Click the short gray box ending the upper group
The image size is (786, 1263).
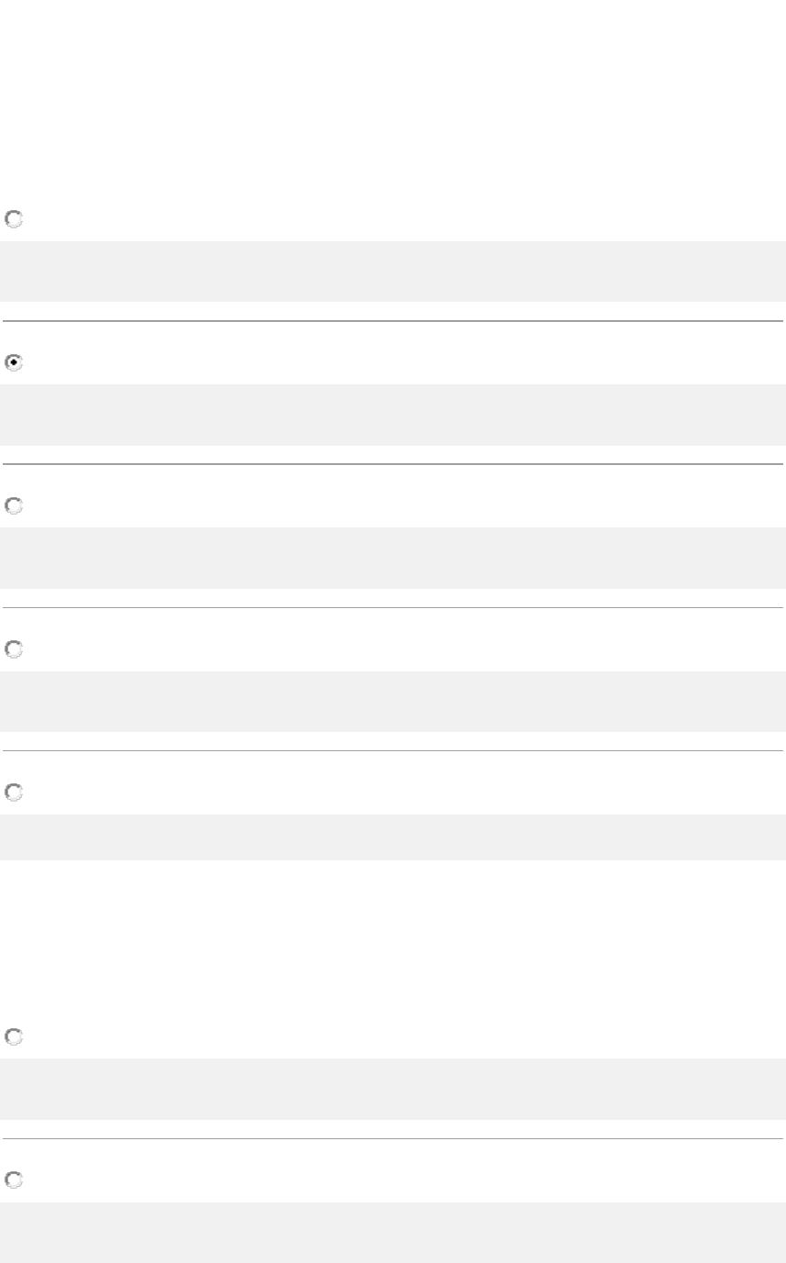393,836
